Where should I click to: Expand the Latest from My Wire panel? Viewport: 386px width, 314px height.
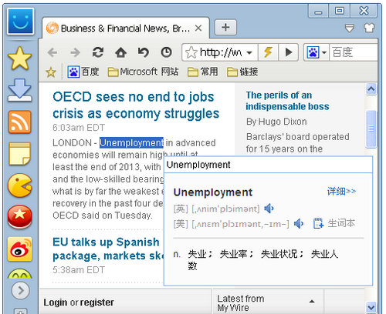312,302
